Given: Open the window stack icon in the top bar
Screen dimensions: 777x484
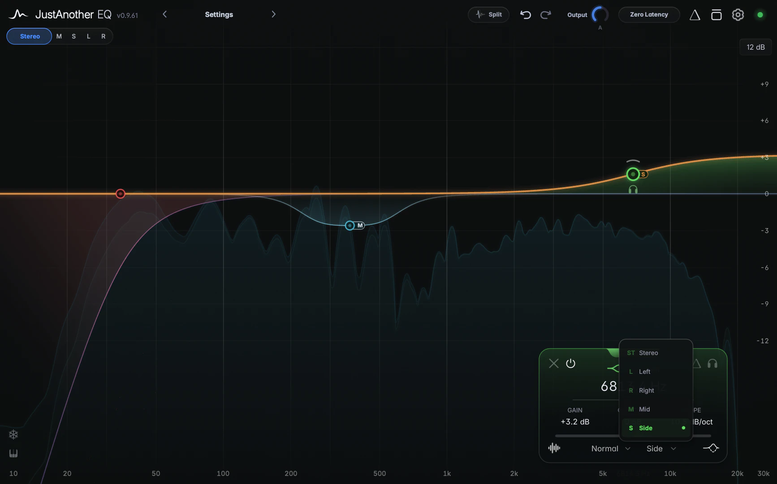Looking at the screenshot, I should pos(716,15).
